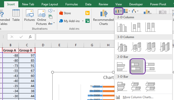Screen dimensions: 174x100
Task: Pick the 2-D 100% Stacked Bar icon
Action: point(150,66)
